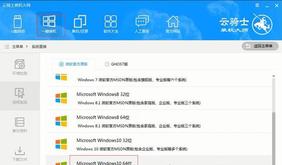The image size is (282, 165).
Task: Switch to 微软官方原版 tab
Action: pos(73,64)
